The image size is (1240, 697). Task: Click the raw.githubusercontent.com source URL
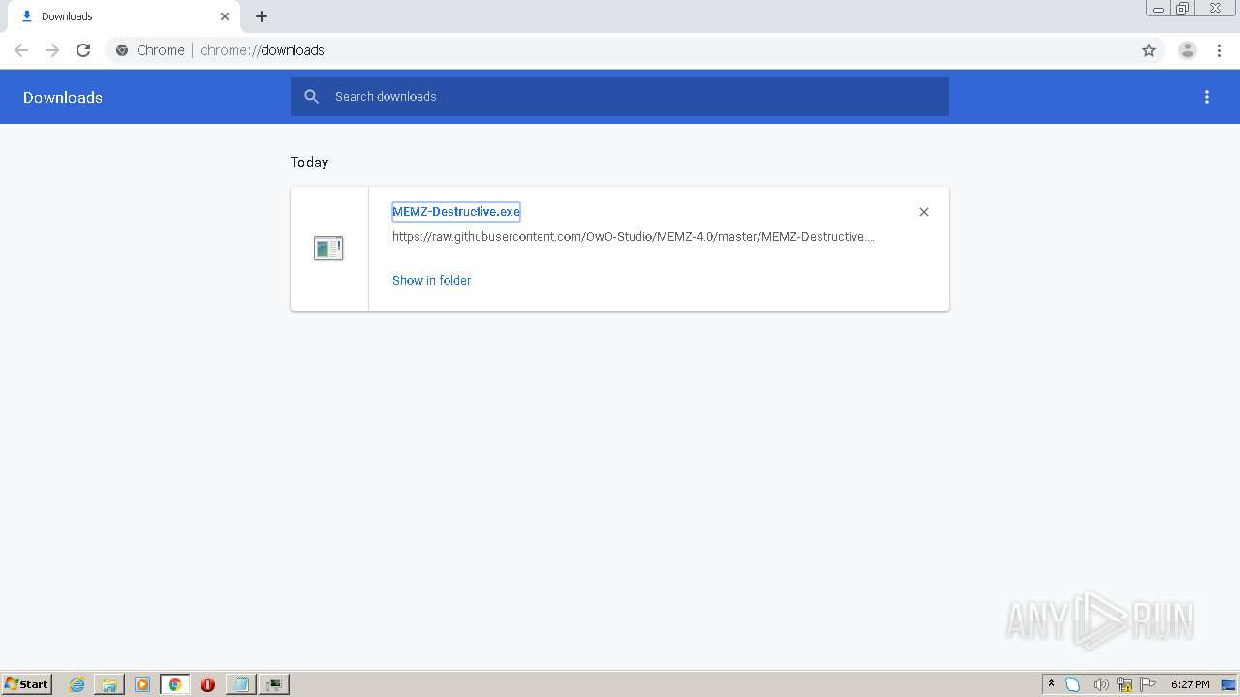coord(634,237)
